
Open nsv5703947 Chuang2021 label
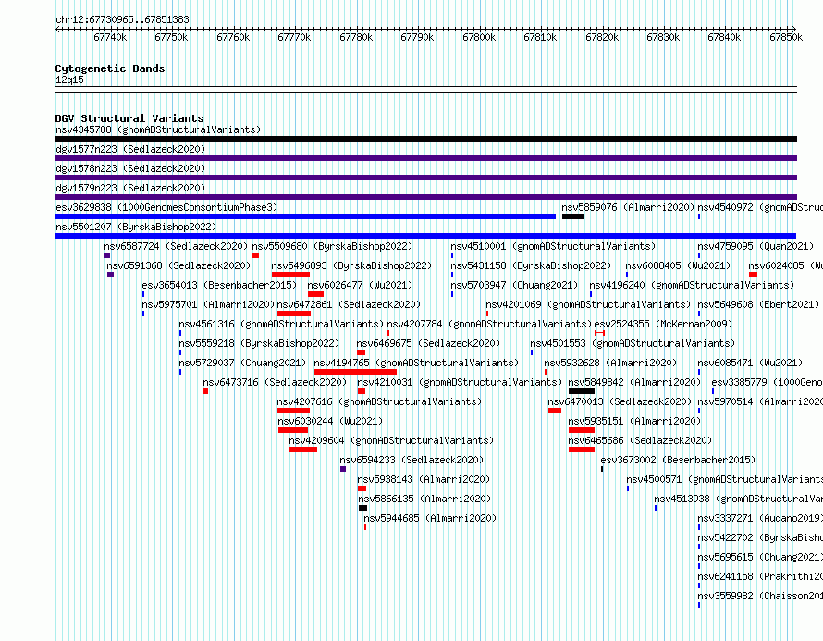[514, 285]
